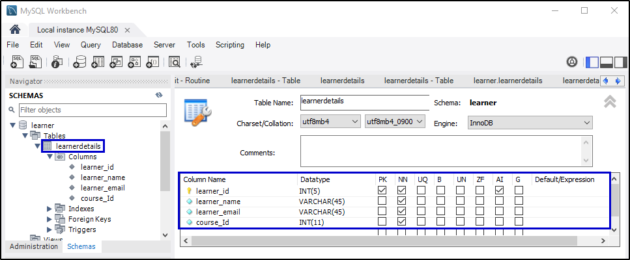The image size is (630, 260).
Task: Open the Query menu
Action: tap(91, 45)
